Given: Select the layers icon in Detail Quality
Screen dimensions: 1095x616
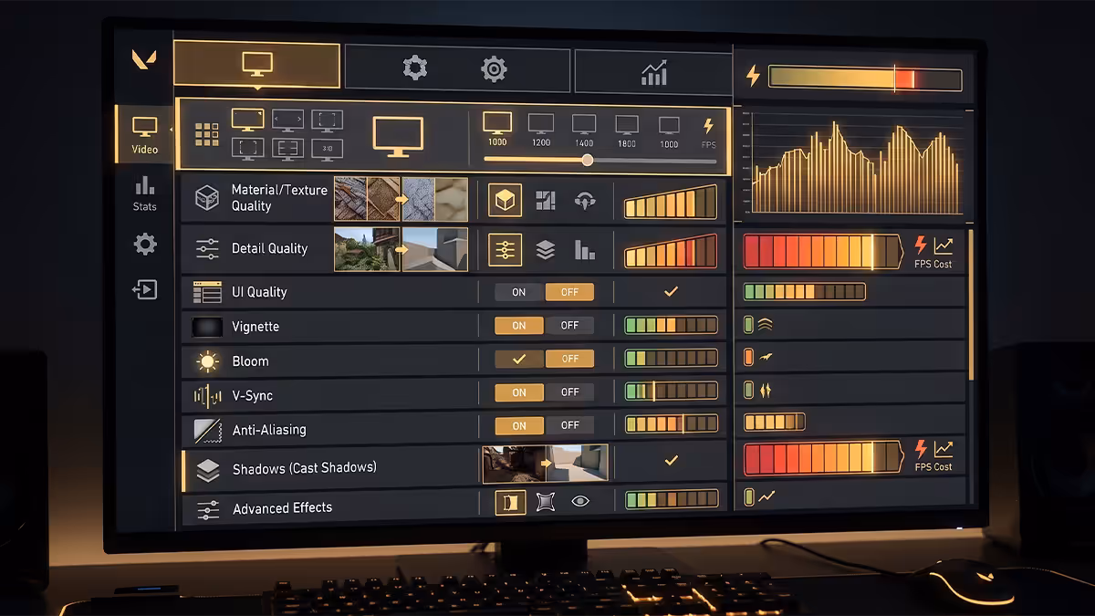Looking at the screenshot, I should click(x=546, y=250).
